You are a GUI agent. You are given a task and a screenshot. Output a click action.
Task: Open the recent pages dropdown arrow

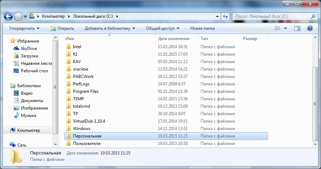tap(25, 17)
